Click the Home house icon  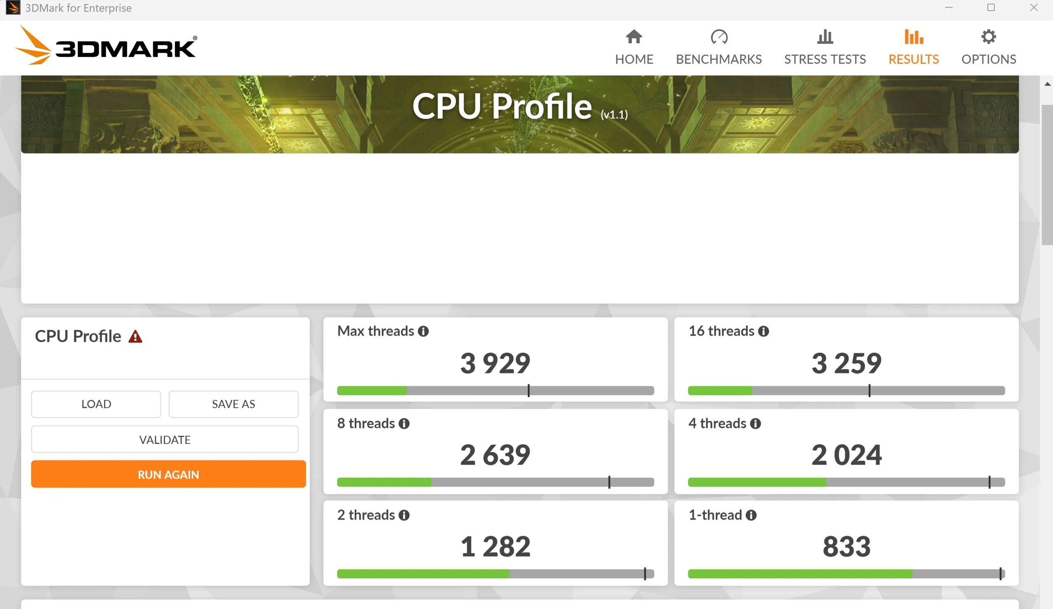pos(634,37)
